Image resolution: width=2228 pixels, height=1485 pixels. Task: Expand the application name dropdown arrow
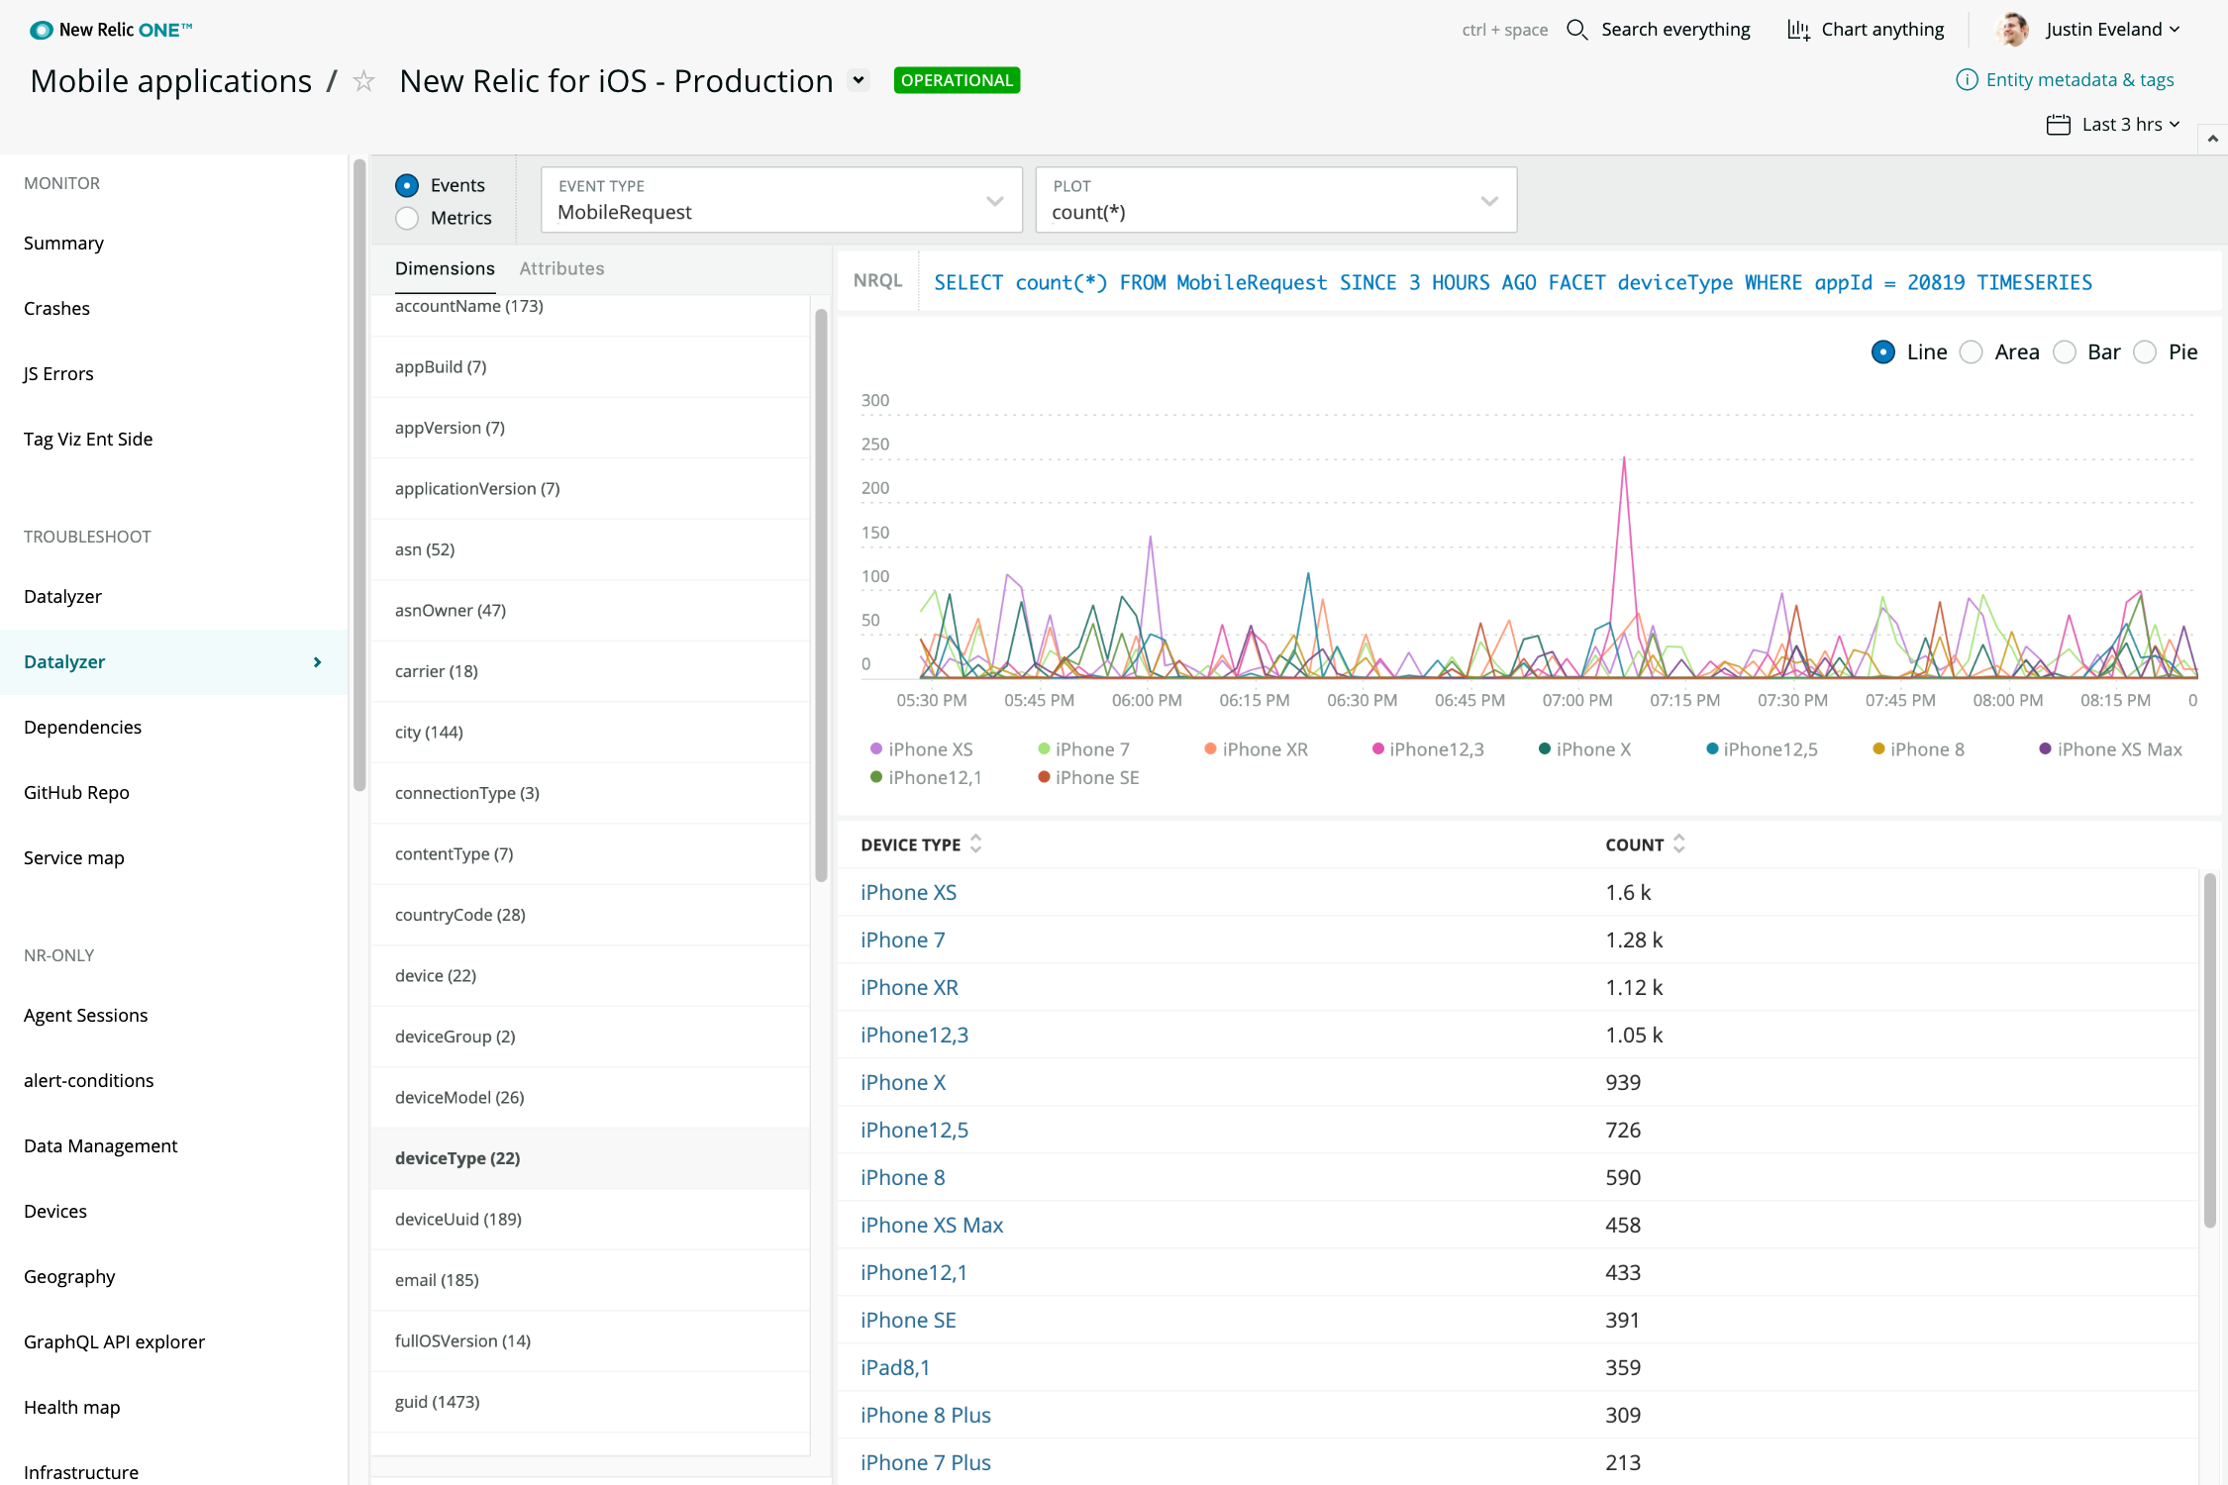pyautogui.click(x=860, y=80)
